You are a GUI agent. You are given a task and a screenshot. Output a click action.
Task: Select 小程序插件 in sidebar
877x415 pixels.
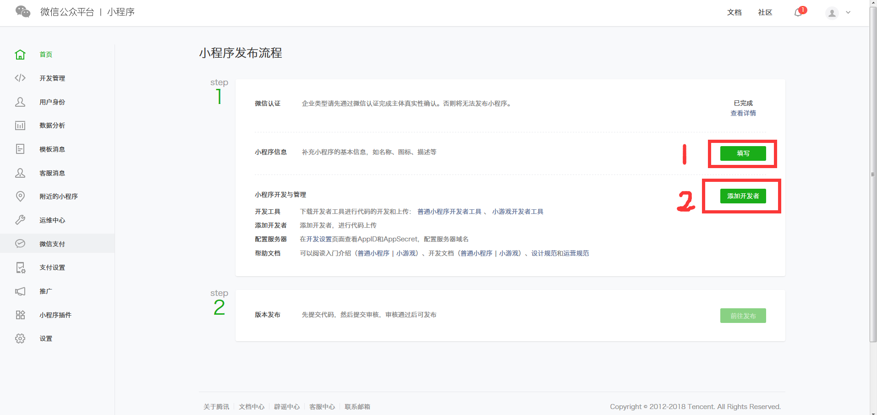[x=55, y=315]
